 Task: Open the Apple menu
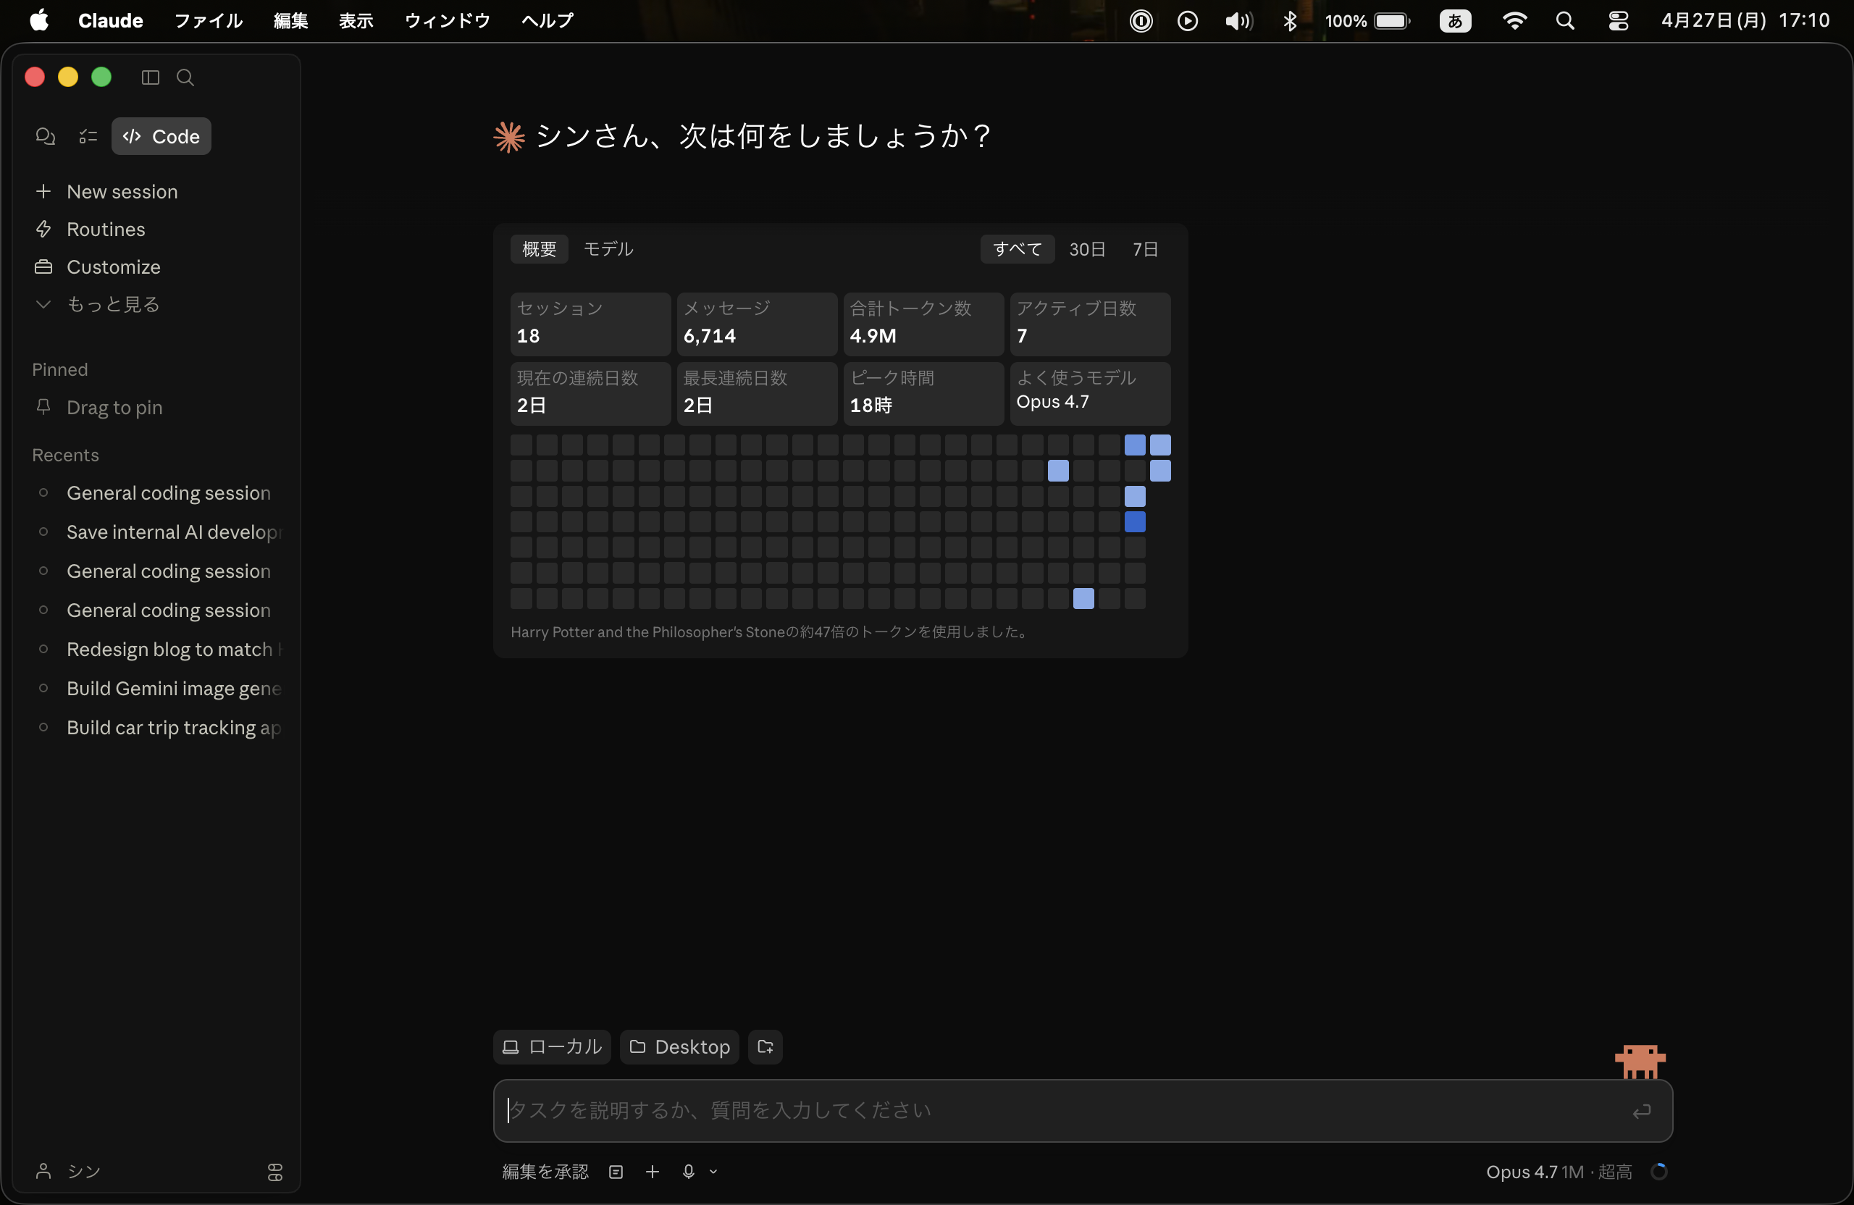click(39, 20)
